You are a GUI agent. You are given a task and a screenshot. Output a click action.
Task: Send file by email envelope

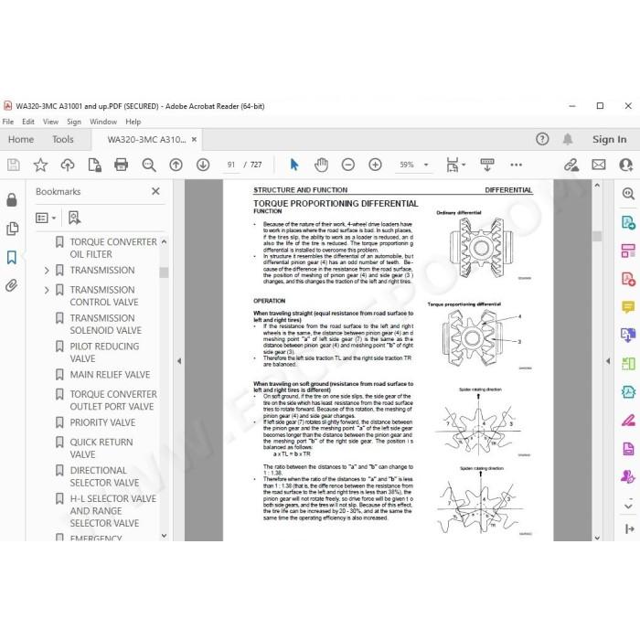(599, 165)
